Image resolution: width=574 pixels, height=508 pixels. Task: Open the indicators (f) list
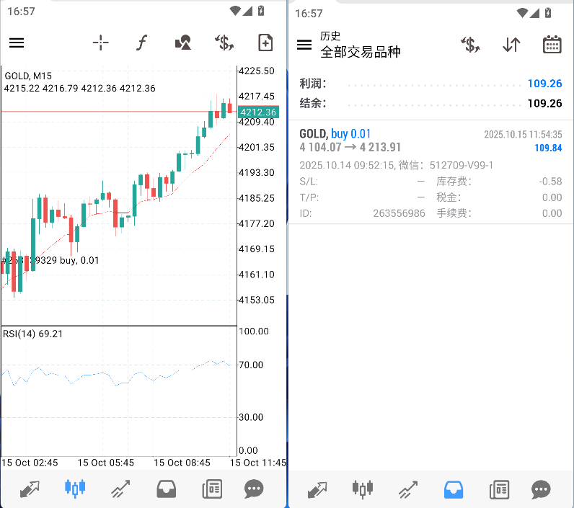[x=141, y=43]
